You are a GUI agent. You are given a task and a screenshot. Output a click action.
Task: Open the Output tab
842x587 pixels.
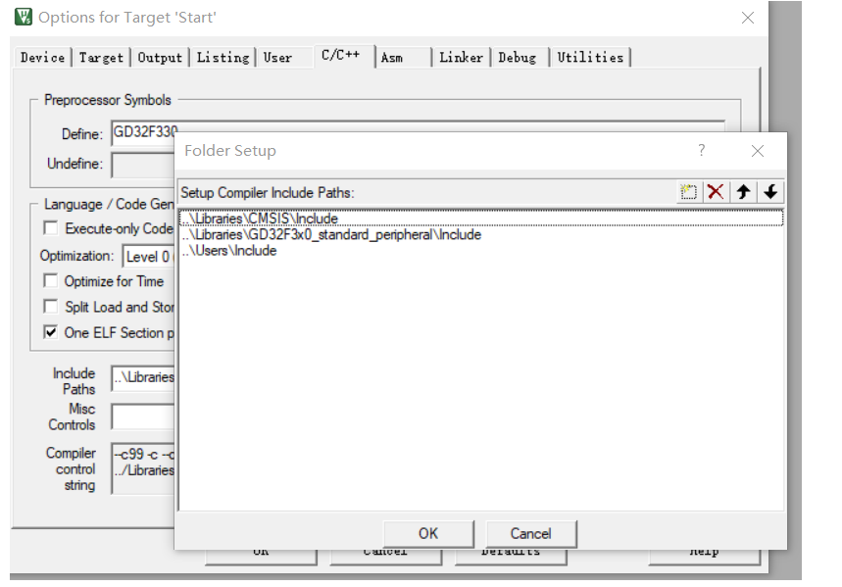click(x=160, y=58)
